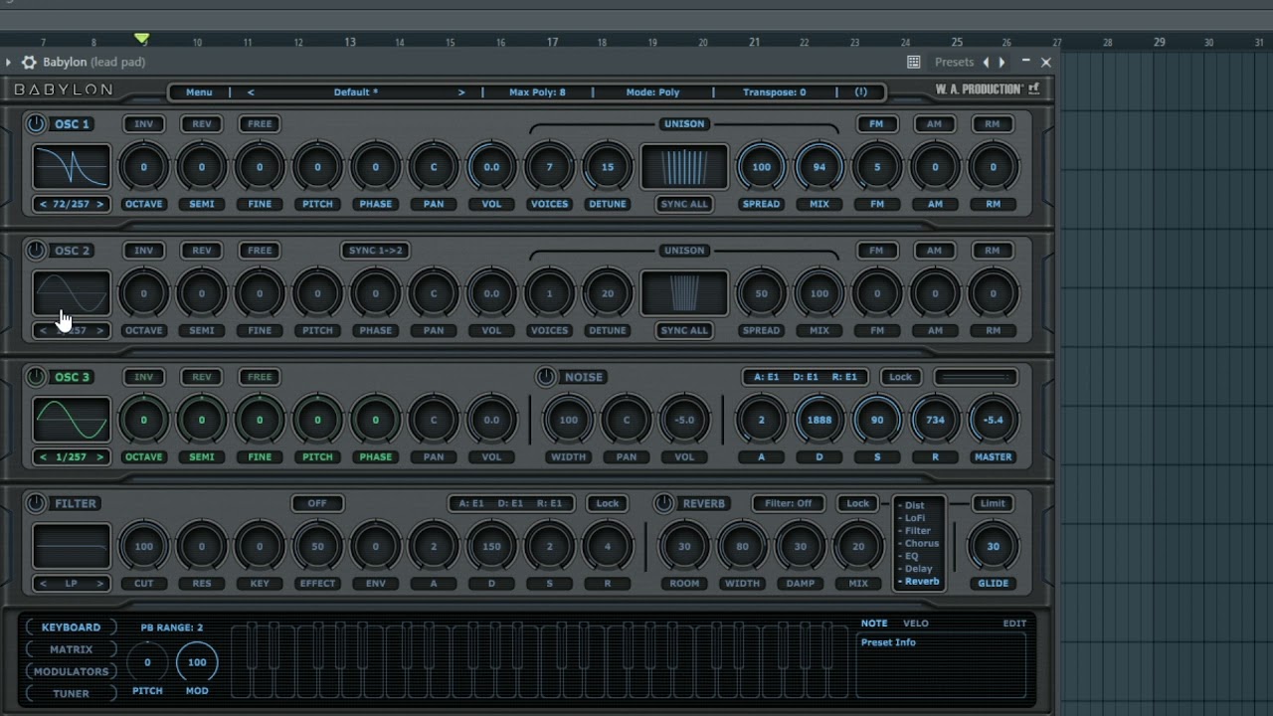Go to previous preset in window title bar
The image size is (1273, 716).
[x=987, y=62]
